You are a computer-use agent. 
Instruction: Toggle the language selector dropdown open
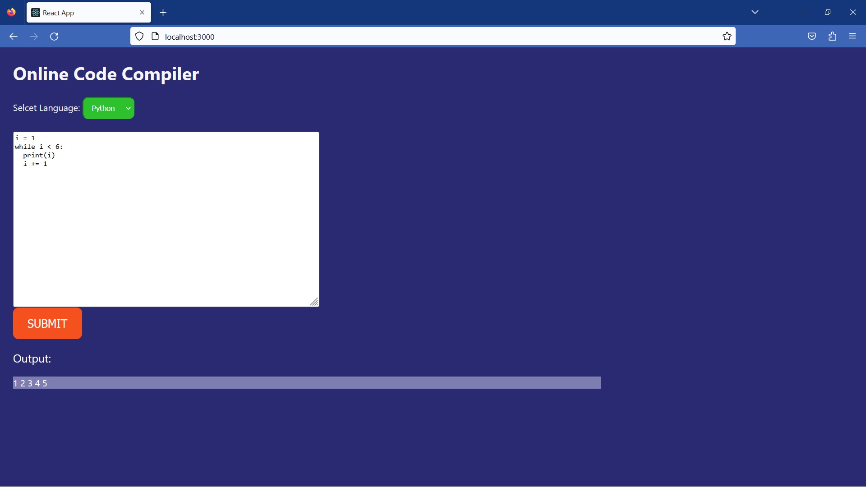pos(109,108)
